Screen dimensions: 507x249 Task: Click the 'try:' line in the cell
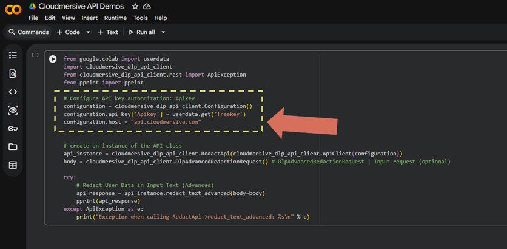(70, 177)
